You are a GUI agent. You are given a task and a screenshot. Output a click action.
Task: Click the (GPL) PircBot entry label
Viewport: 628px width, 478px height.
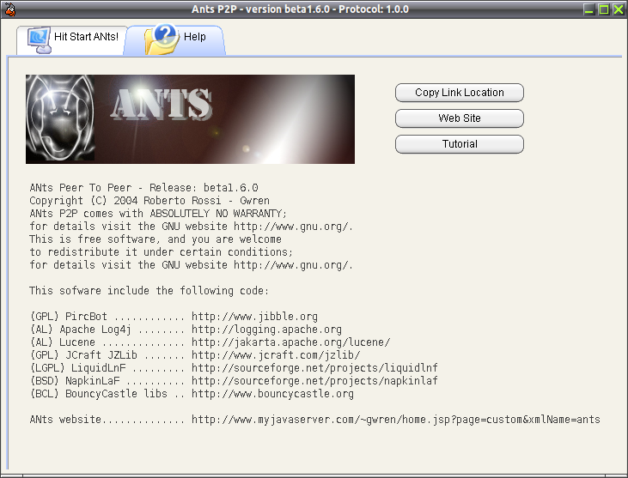69,317
